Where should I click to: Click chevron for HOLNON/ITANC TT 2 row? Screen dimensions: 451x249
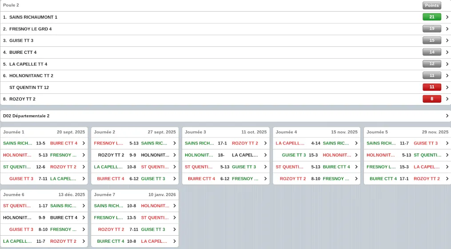pos(447,76)
